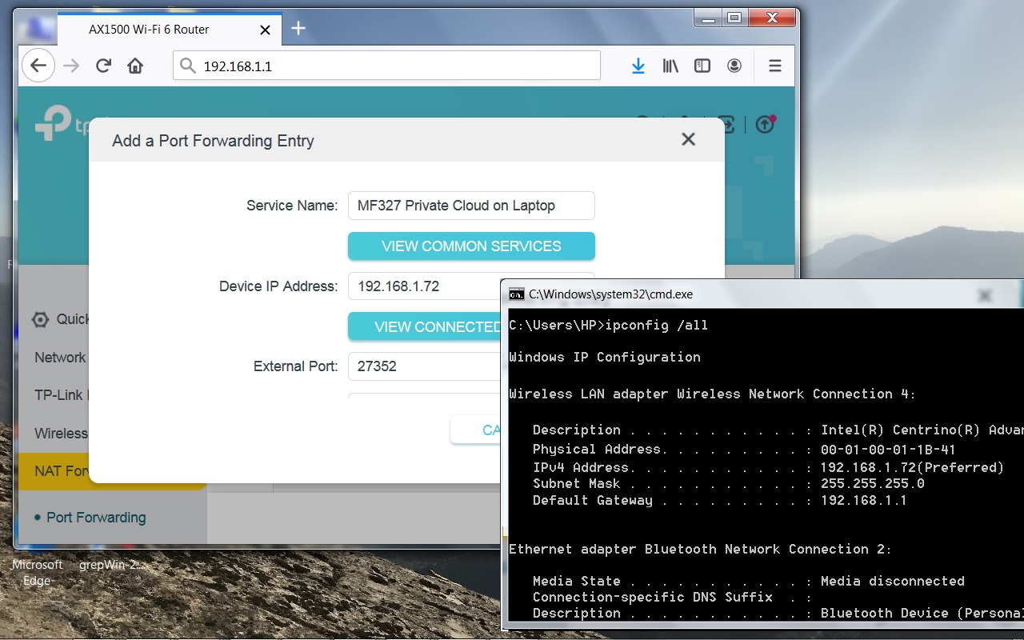Open the browser Library icon
This screenshot has height=640, width=1024.
click(x=670, y=66)
